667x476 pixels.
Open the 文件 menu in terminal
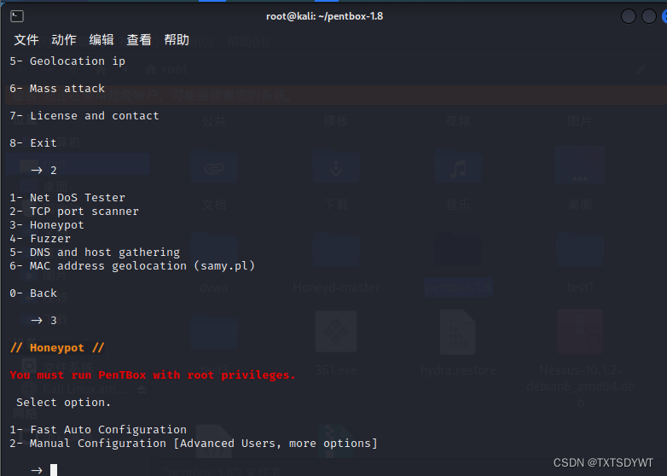(x=26, y=40)
